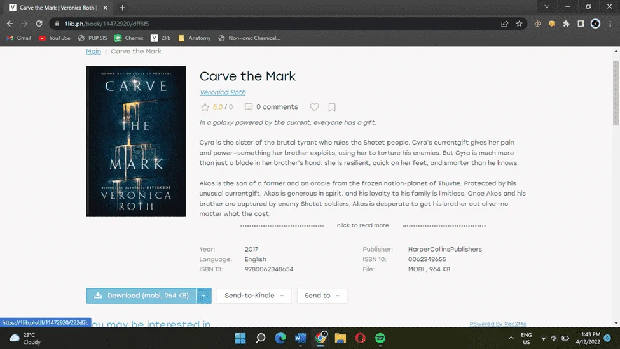Open the tab search chevron
Screen dimensions: 620x349
pos(547,7)
